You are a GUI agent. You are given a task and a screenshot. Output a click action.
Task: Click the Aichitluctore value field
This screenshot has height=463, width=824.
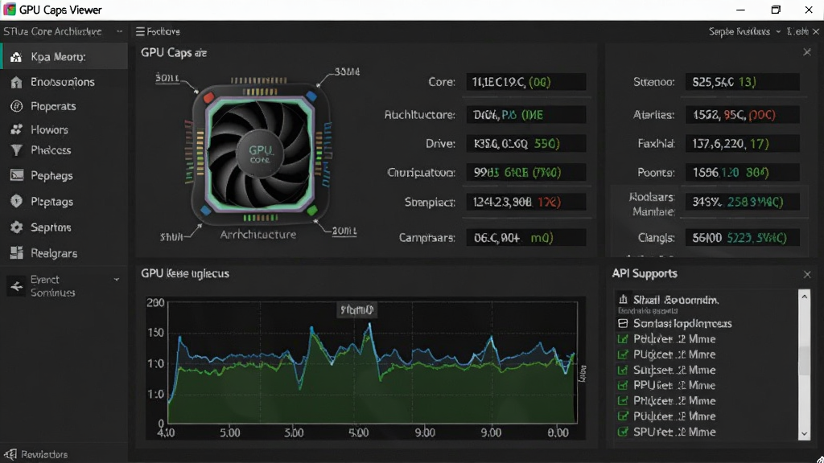click(526, 114)
